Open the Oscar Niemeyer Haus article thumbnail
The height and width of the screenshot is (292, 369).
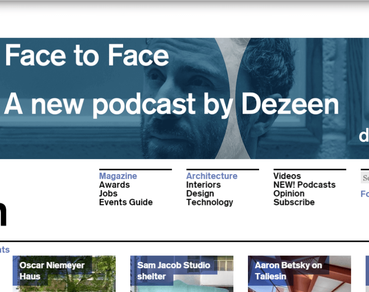click(64, 274)
